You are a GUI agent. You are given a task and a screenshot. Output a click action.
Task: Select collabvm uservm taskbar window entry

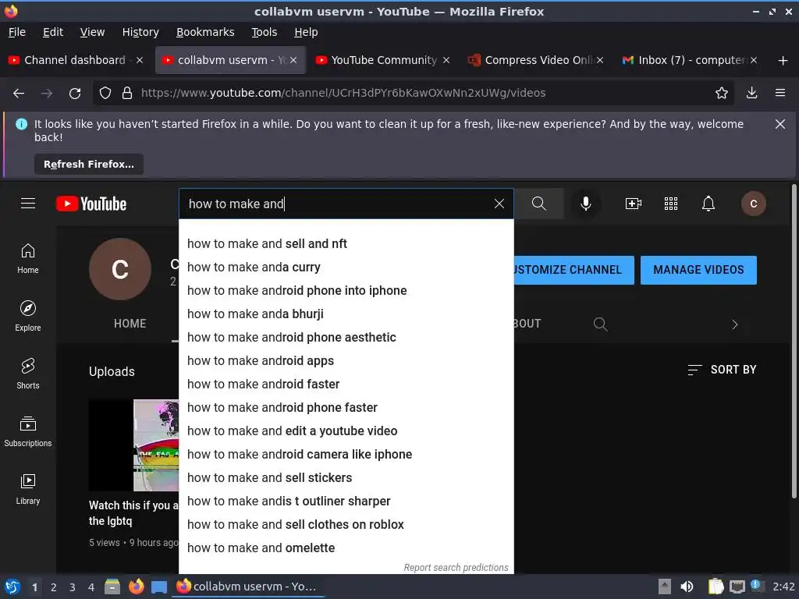[248, 587]
